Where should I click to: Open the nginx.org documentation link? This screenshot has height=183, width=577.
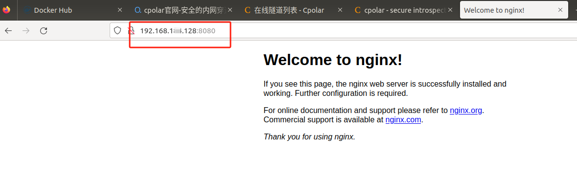tap(466, 111)
